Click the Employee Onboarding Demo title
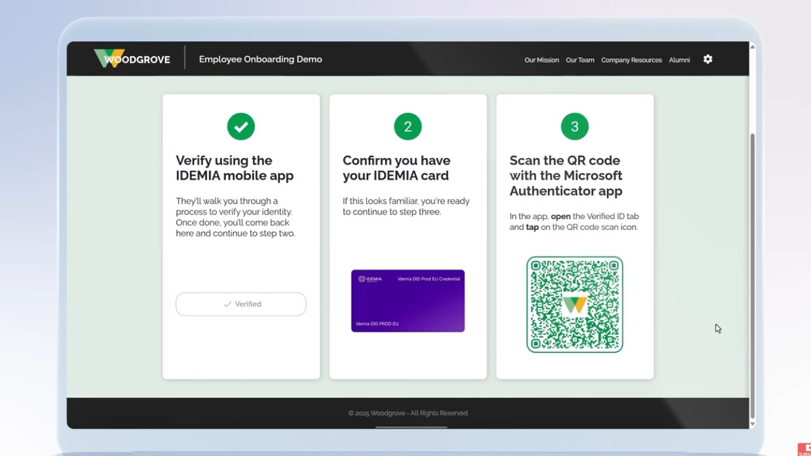811x456 pixels. pos(260,59)
